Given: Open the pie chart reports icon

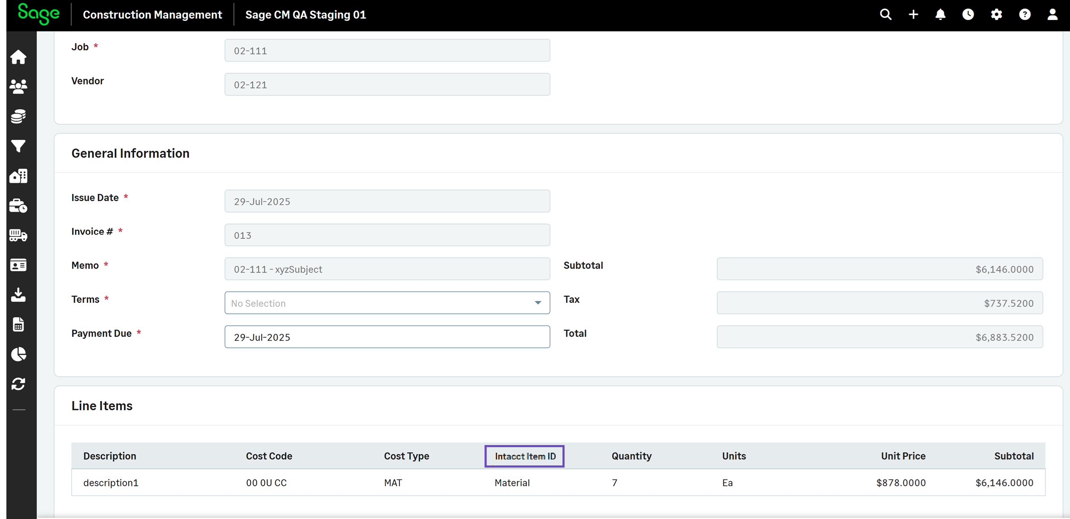Looking at the screenshot, I should [18, 354].
